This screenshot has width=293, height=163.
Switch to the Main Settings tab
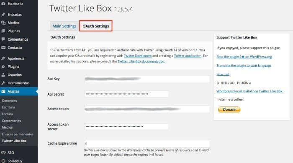(64, 26)
